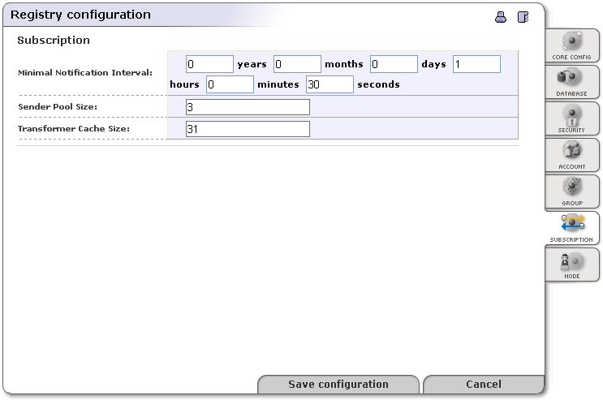The image size is (603, 400).
Task: Focus the years input field
Action: coord(209,64)
